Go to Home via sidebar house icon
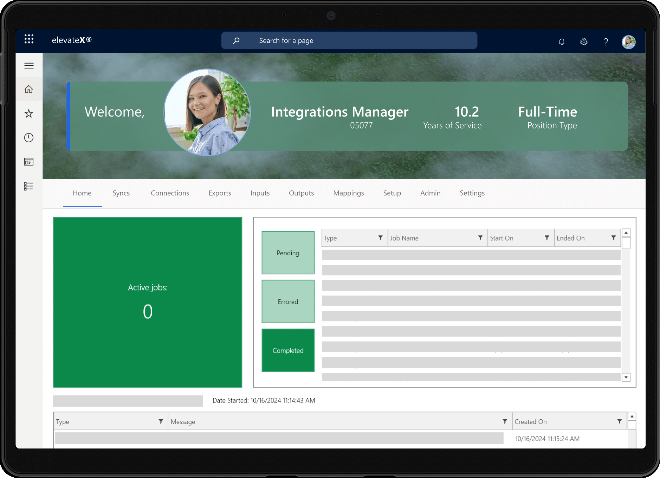Image resolution: width=660 pixels, height=478 pixels. coord(29,89)
